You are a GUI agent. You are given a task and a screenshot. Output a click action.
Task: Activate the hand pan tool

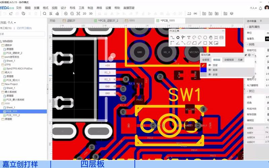click(x=210, y=37)
